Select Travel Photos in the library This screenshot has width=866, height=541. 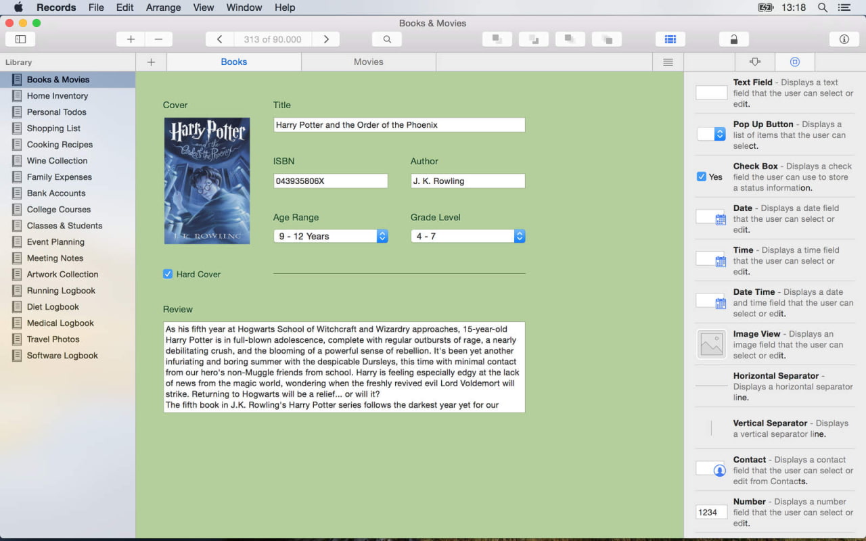53,339
